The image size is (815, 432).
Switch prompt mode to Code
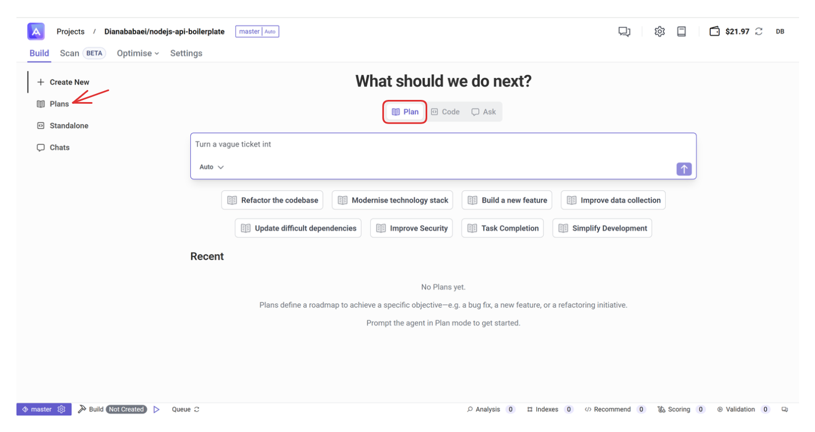coord(445,112)
